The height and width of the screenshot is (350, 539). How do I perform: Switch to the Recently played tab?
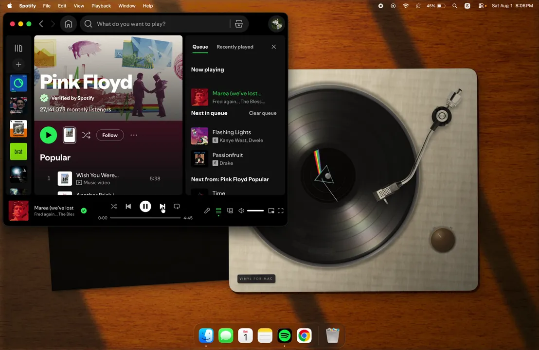(x=235, y=47)
